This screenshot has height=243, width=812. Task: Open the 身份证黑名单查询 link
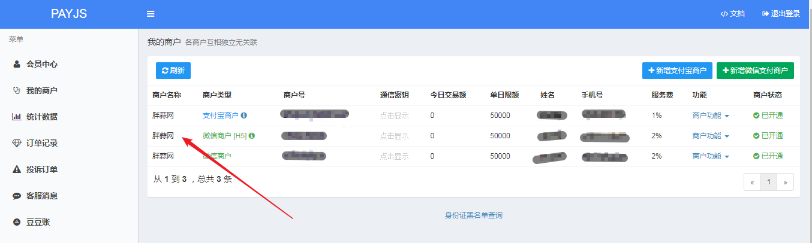pos(473,215)
